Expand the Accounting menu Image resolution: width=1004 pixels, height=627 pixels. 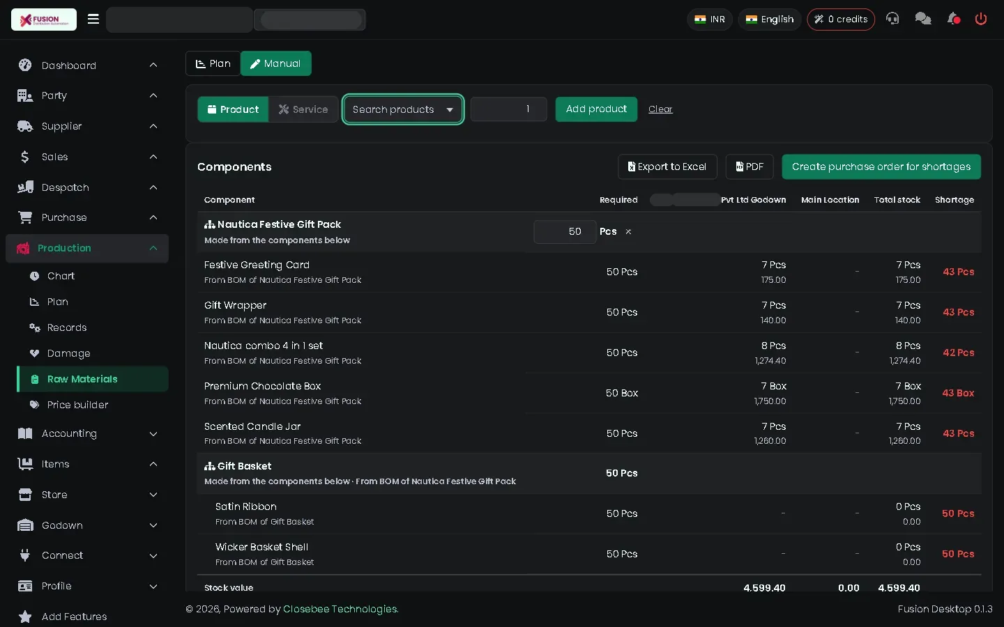(x=87, y=433)
